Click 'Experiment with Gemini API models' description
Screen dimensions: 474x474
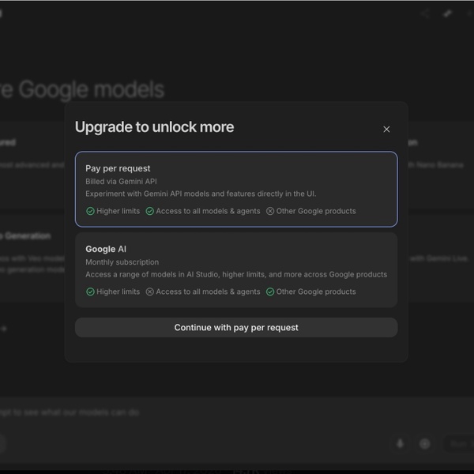pos(201,194)
